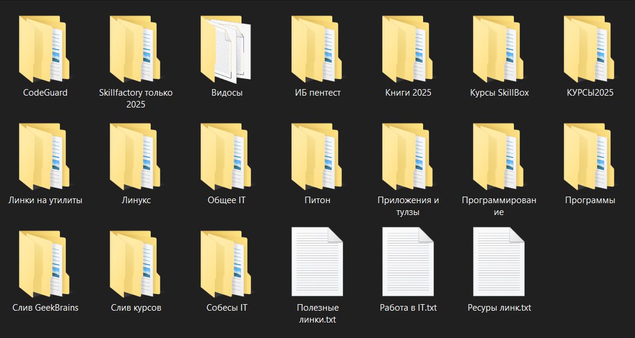Select the КУРСЫ2025 folder
The height and width of the screenshot is (338, 635).
[589, 49]
